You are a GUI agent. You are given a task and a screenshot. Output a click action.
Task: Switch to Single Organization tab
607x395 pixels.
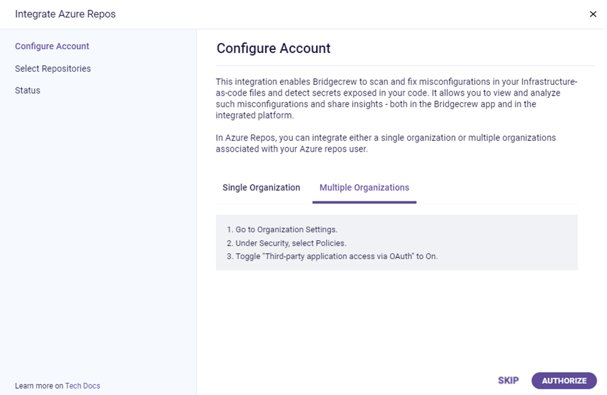pos(261,188)
